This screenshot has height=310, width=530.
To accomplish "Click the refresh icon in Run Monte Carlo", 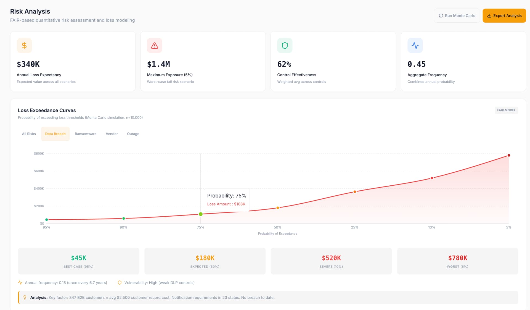I will pos(441,16).
